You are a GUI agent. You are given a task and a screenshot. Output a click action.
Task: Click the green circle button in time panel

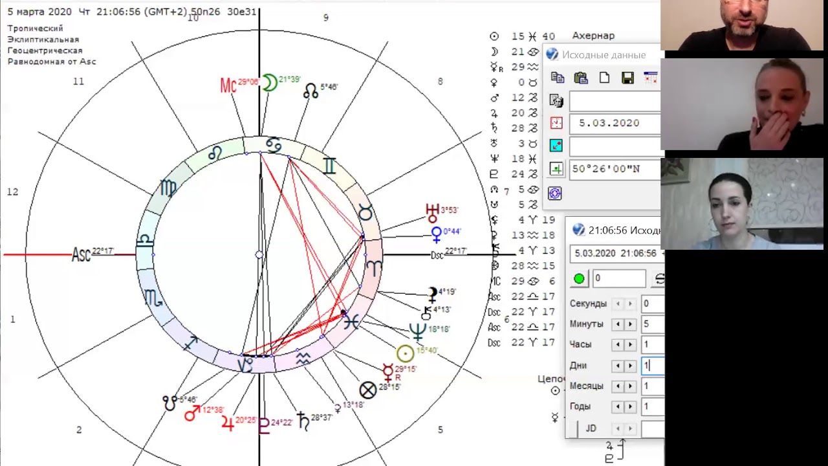point(579,278)
